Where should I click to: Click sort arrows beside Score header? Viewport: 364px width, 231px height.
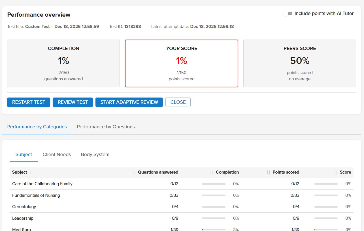(336, 172)
